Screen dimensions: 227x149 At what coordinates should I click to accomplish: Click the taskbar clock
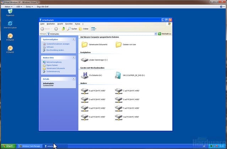coord(222,146)
